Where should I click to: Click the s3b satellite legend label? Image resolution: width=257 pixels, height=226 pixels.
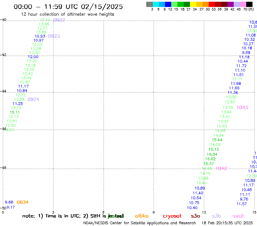tap(216, 216)
